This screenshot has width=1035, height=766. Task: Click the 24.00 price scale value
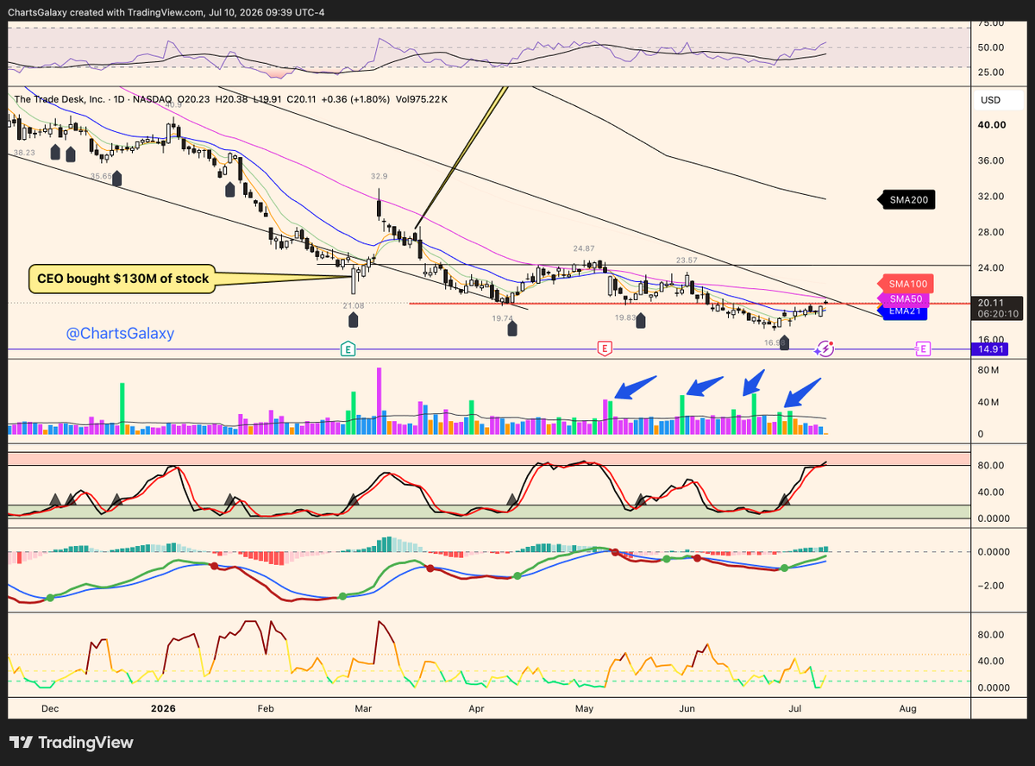[x=993, y=268]
